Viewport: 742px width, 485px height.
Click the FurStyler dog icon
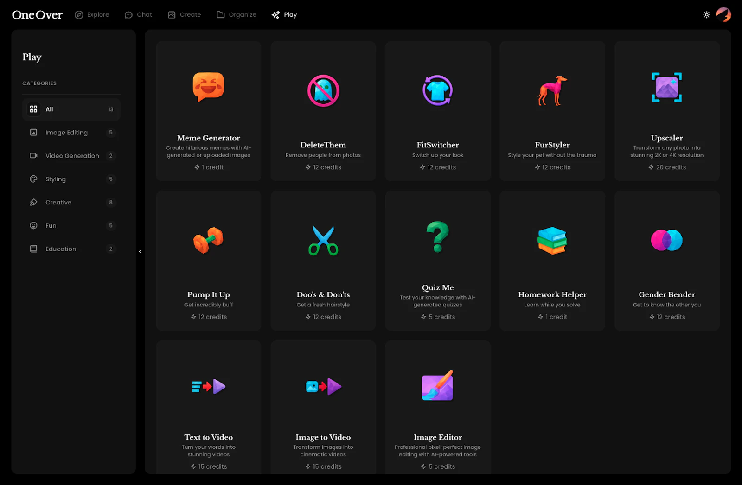point(552,91)
